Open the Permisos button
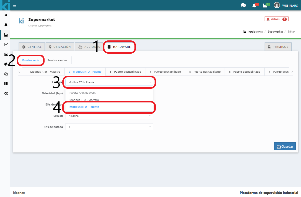 coord(278,47)
